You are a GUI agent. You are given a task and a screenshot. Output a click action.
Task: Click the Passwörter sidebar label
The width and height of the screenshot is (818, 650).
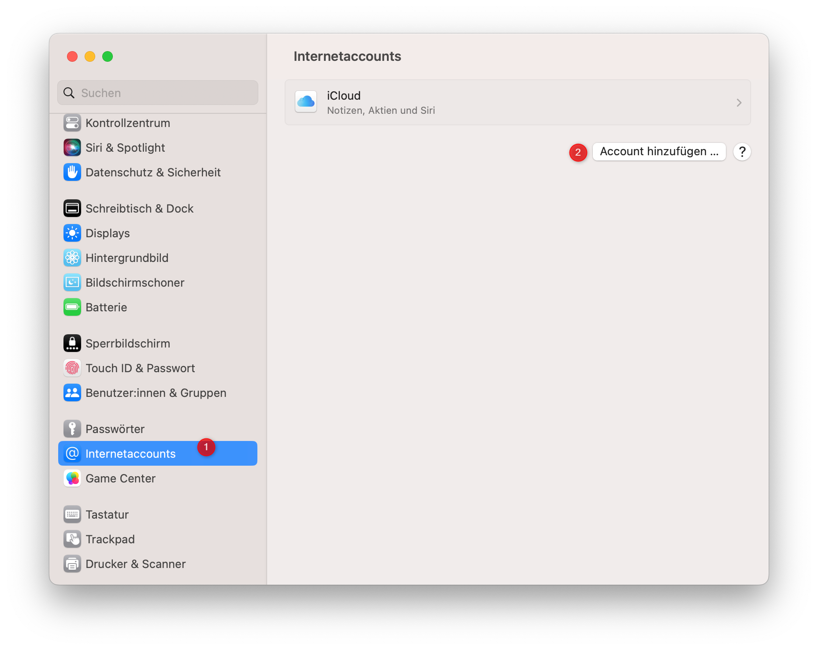click(115, 429)
